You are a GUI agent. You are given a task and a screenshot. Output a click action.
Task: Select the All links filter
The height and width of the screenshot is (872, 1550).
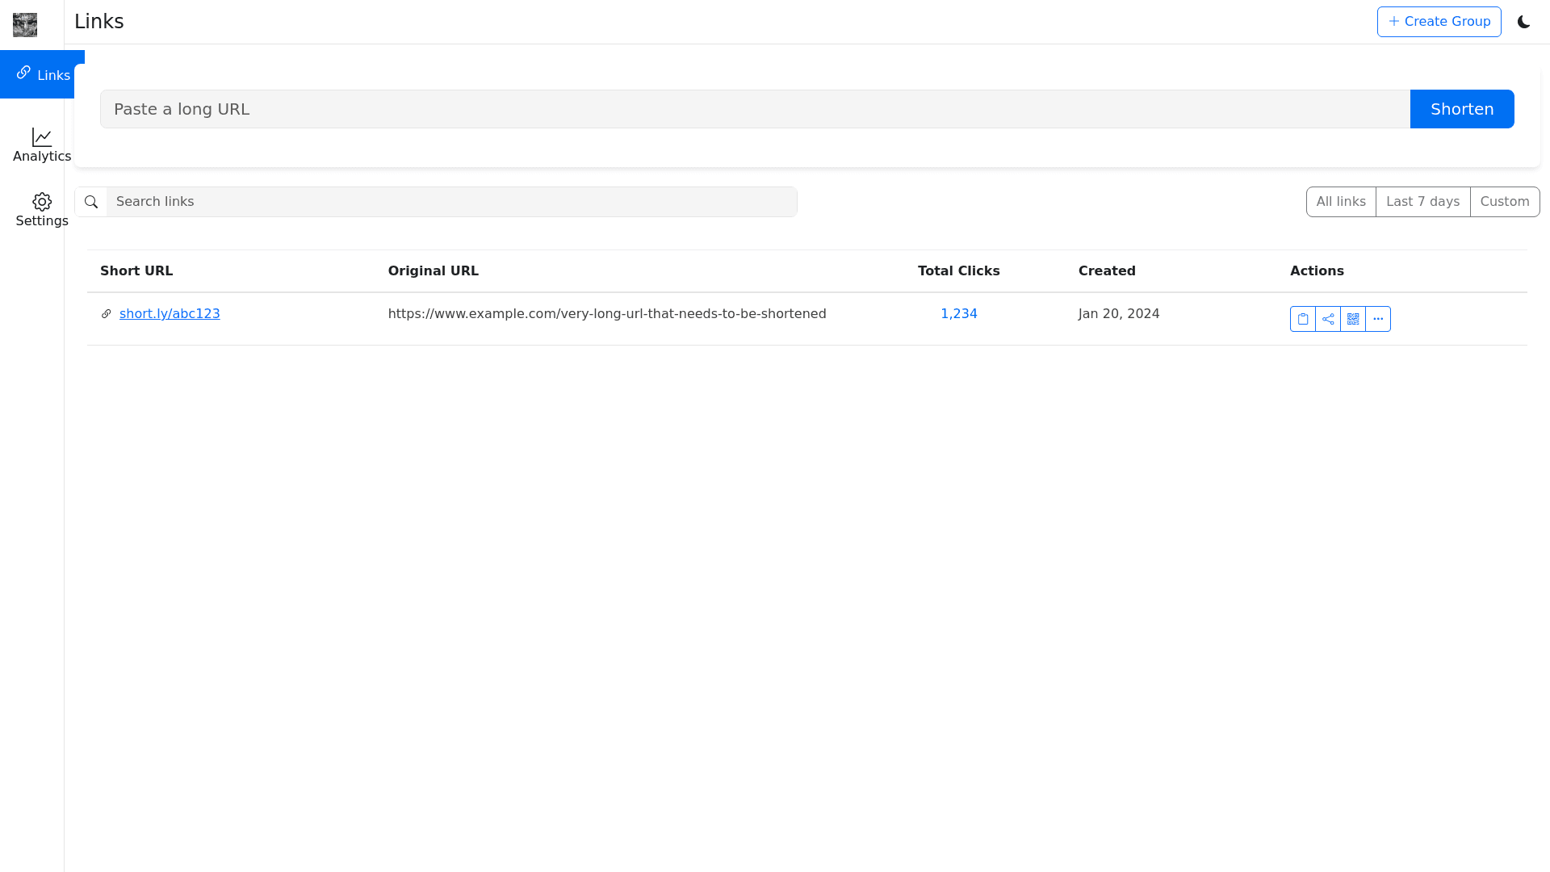click(1340, 202)
